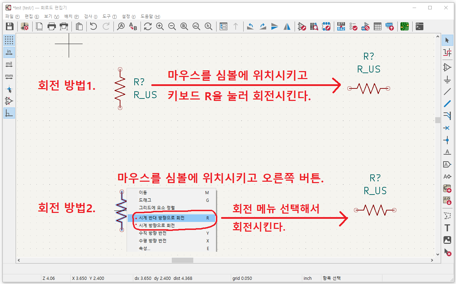
Task: Open schematic setup from the gear icon
Action: (x=25, y=26)
